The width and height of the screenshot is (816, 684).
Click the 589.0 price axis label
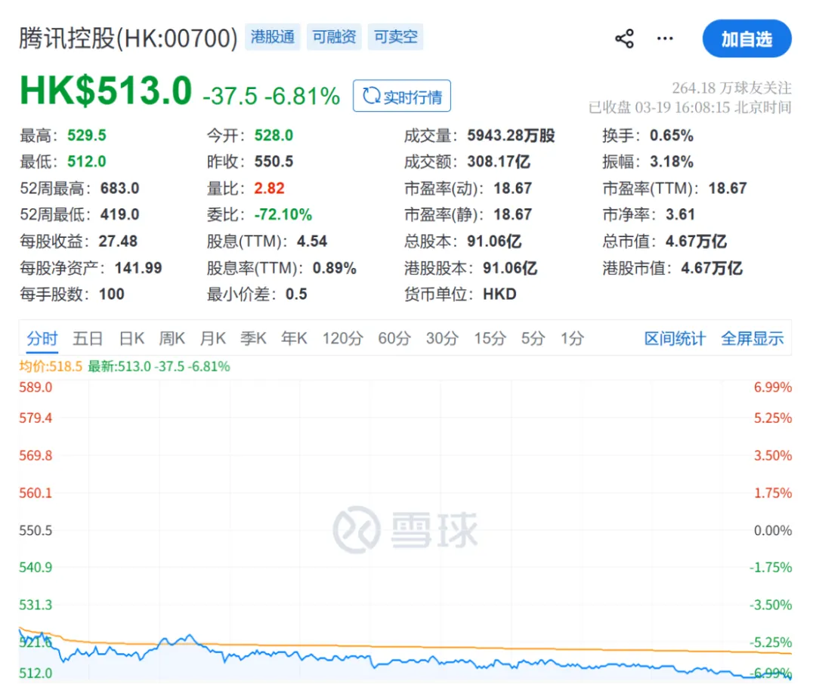[x=36, y=387]
